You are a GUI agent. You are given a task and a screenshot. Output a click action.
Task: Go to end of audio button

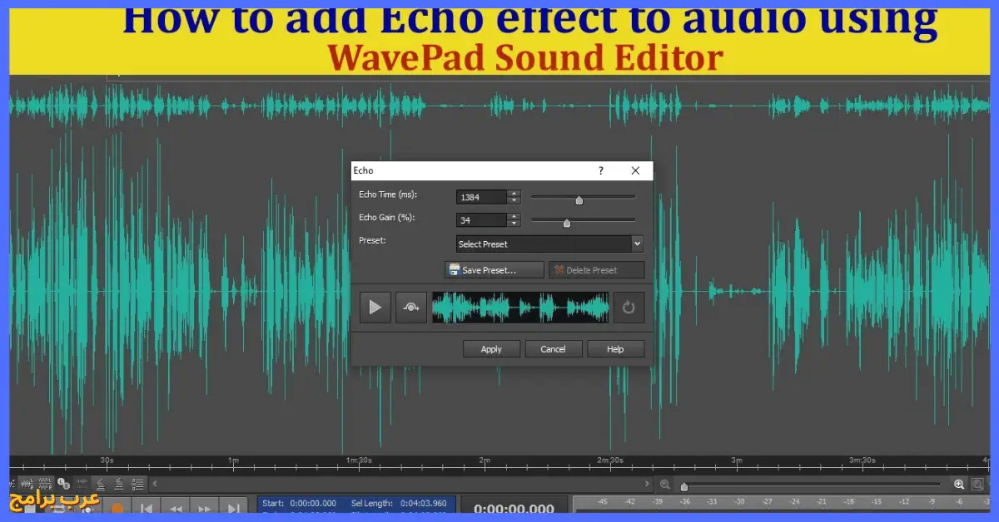click(234, 508)
